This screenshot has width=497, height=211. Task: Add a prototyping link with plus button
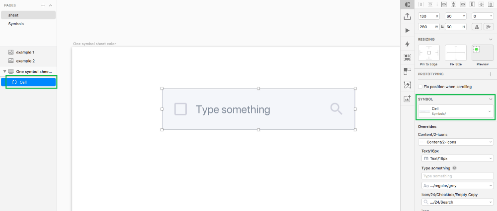[x=491, y=74]
